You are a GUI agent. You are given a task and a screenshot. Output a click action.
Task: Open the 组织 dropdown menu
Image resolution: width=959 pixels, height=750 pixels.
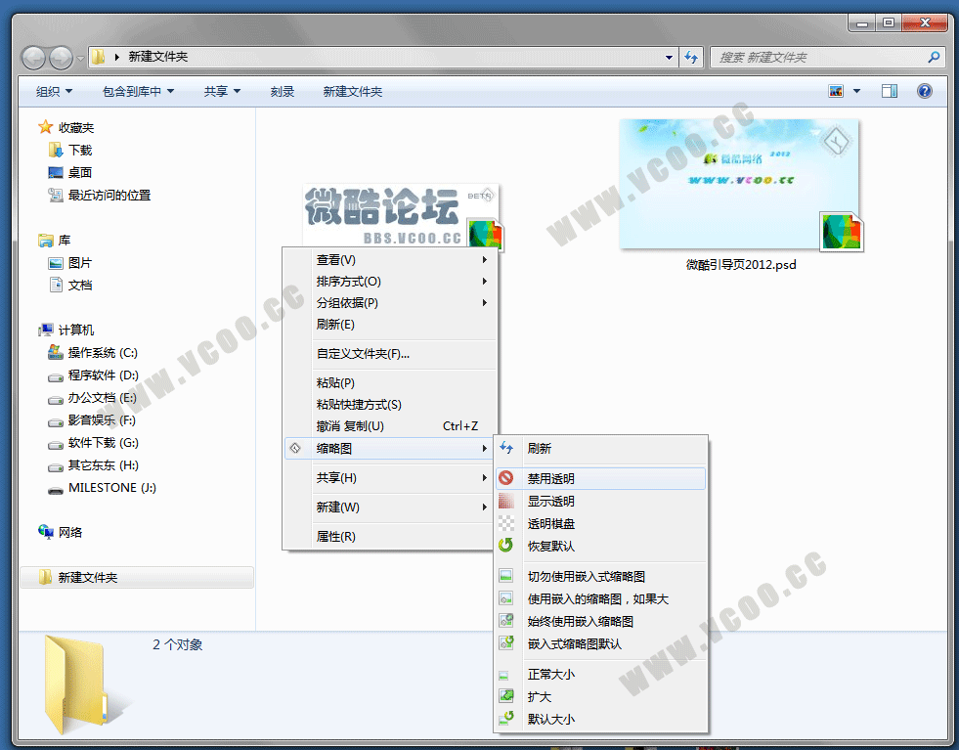[54, 91]
